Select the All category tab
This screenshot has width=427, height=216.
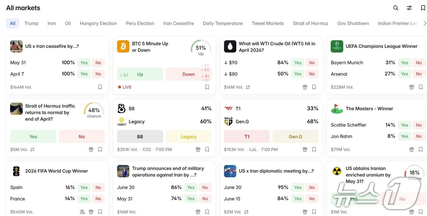tap(13, 23)
